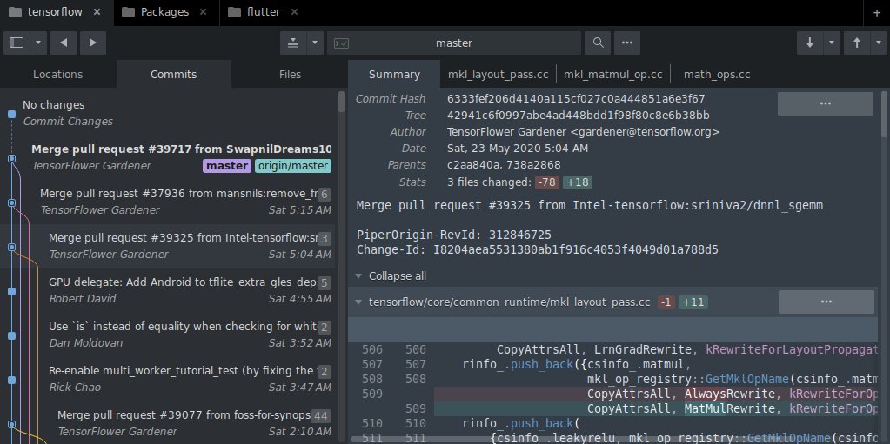Pull changes with down arrow
The height and width of the screenshot is (444, 890).
click(810, 43)
